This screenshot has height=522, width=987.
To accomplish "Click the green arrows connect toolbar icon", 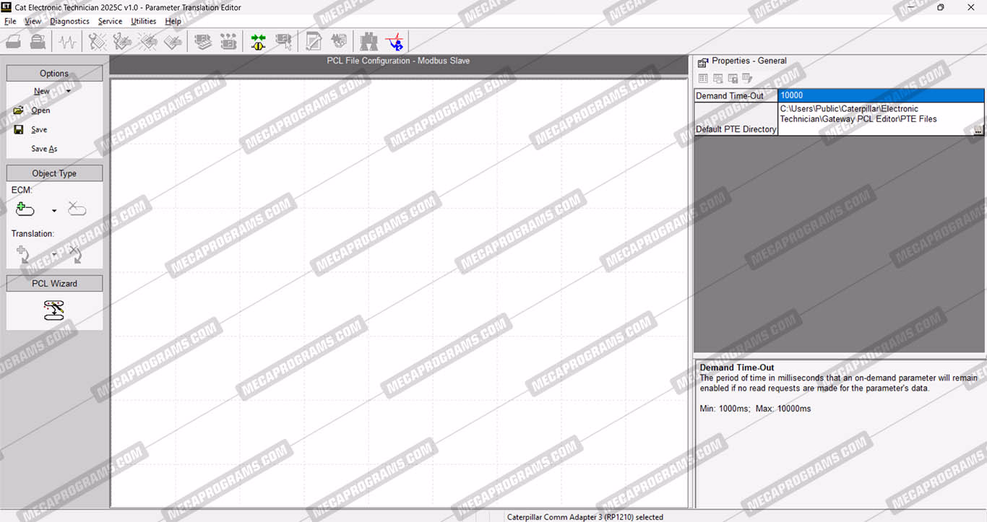I will pos(258,42).
